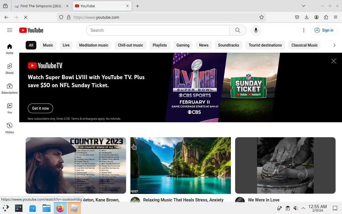Click the tracking protection shield icon

(x=61, y=17)
